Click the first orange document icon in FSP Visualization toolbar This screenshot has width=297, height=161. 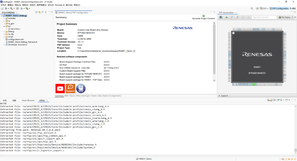click(x=243, y=17)
